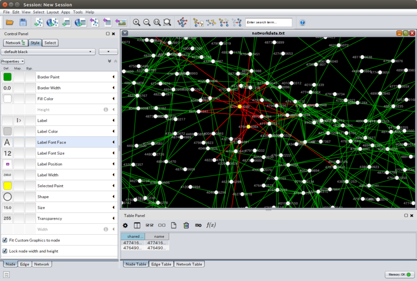Hide selected nodes and edges icon
This screenshot has height=281, width=417.
click(224, 22)
